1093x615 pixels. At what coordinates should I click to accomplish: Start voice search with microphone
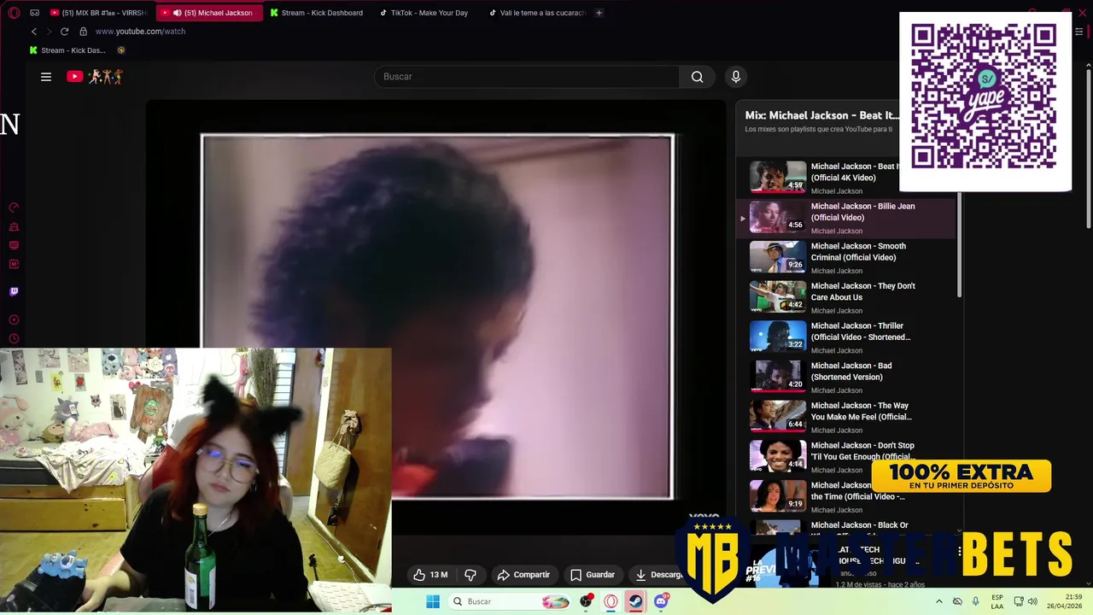[736, 77]
